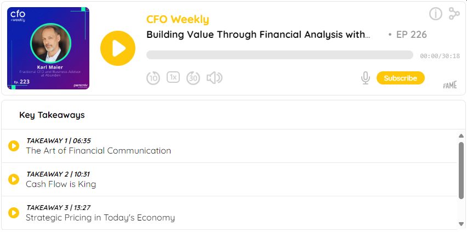Open The Art of Financial Communication
Image resolution: width=467 pixels, height=232 pixels.
(99, 151)
